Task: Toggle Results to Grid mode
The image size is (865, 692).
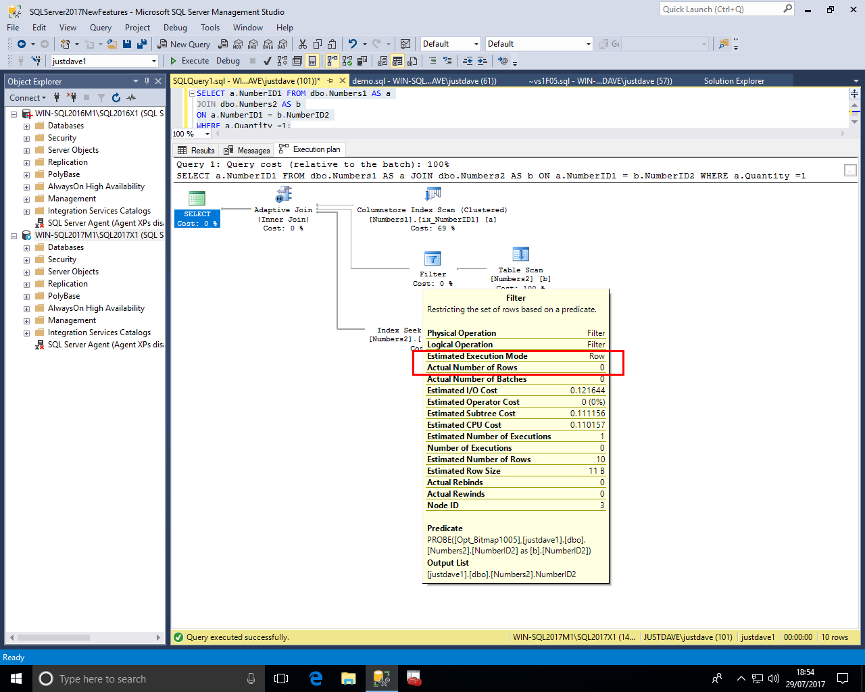Action: coord(397,61)
